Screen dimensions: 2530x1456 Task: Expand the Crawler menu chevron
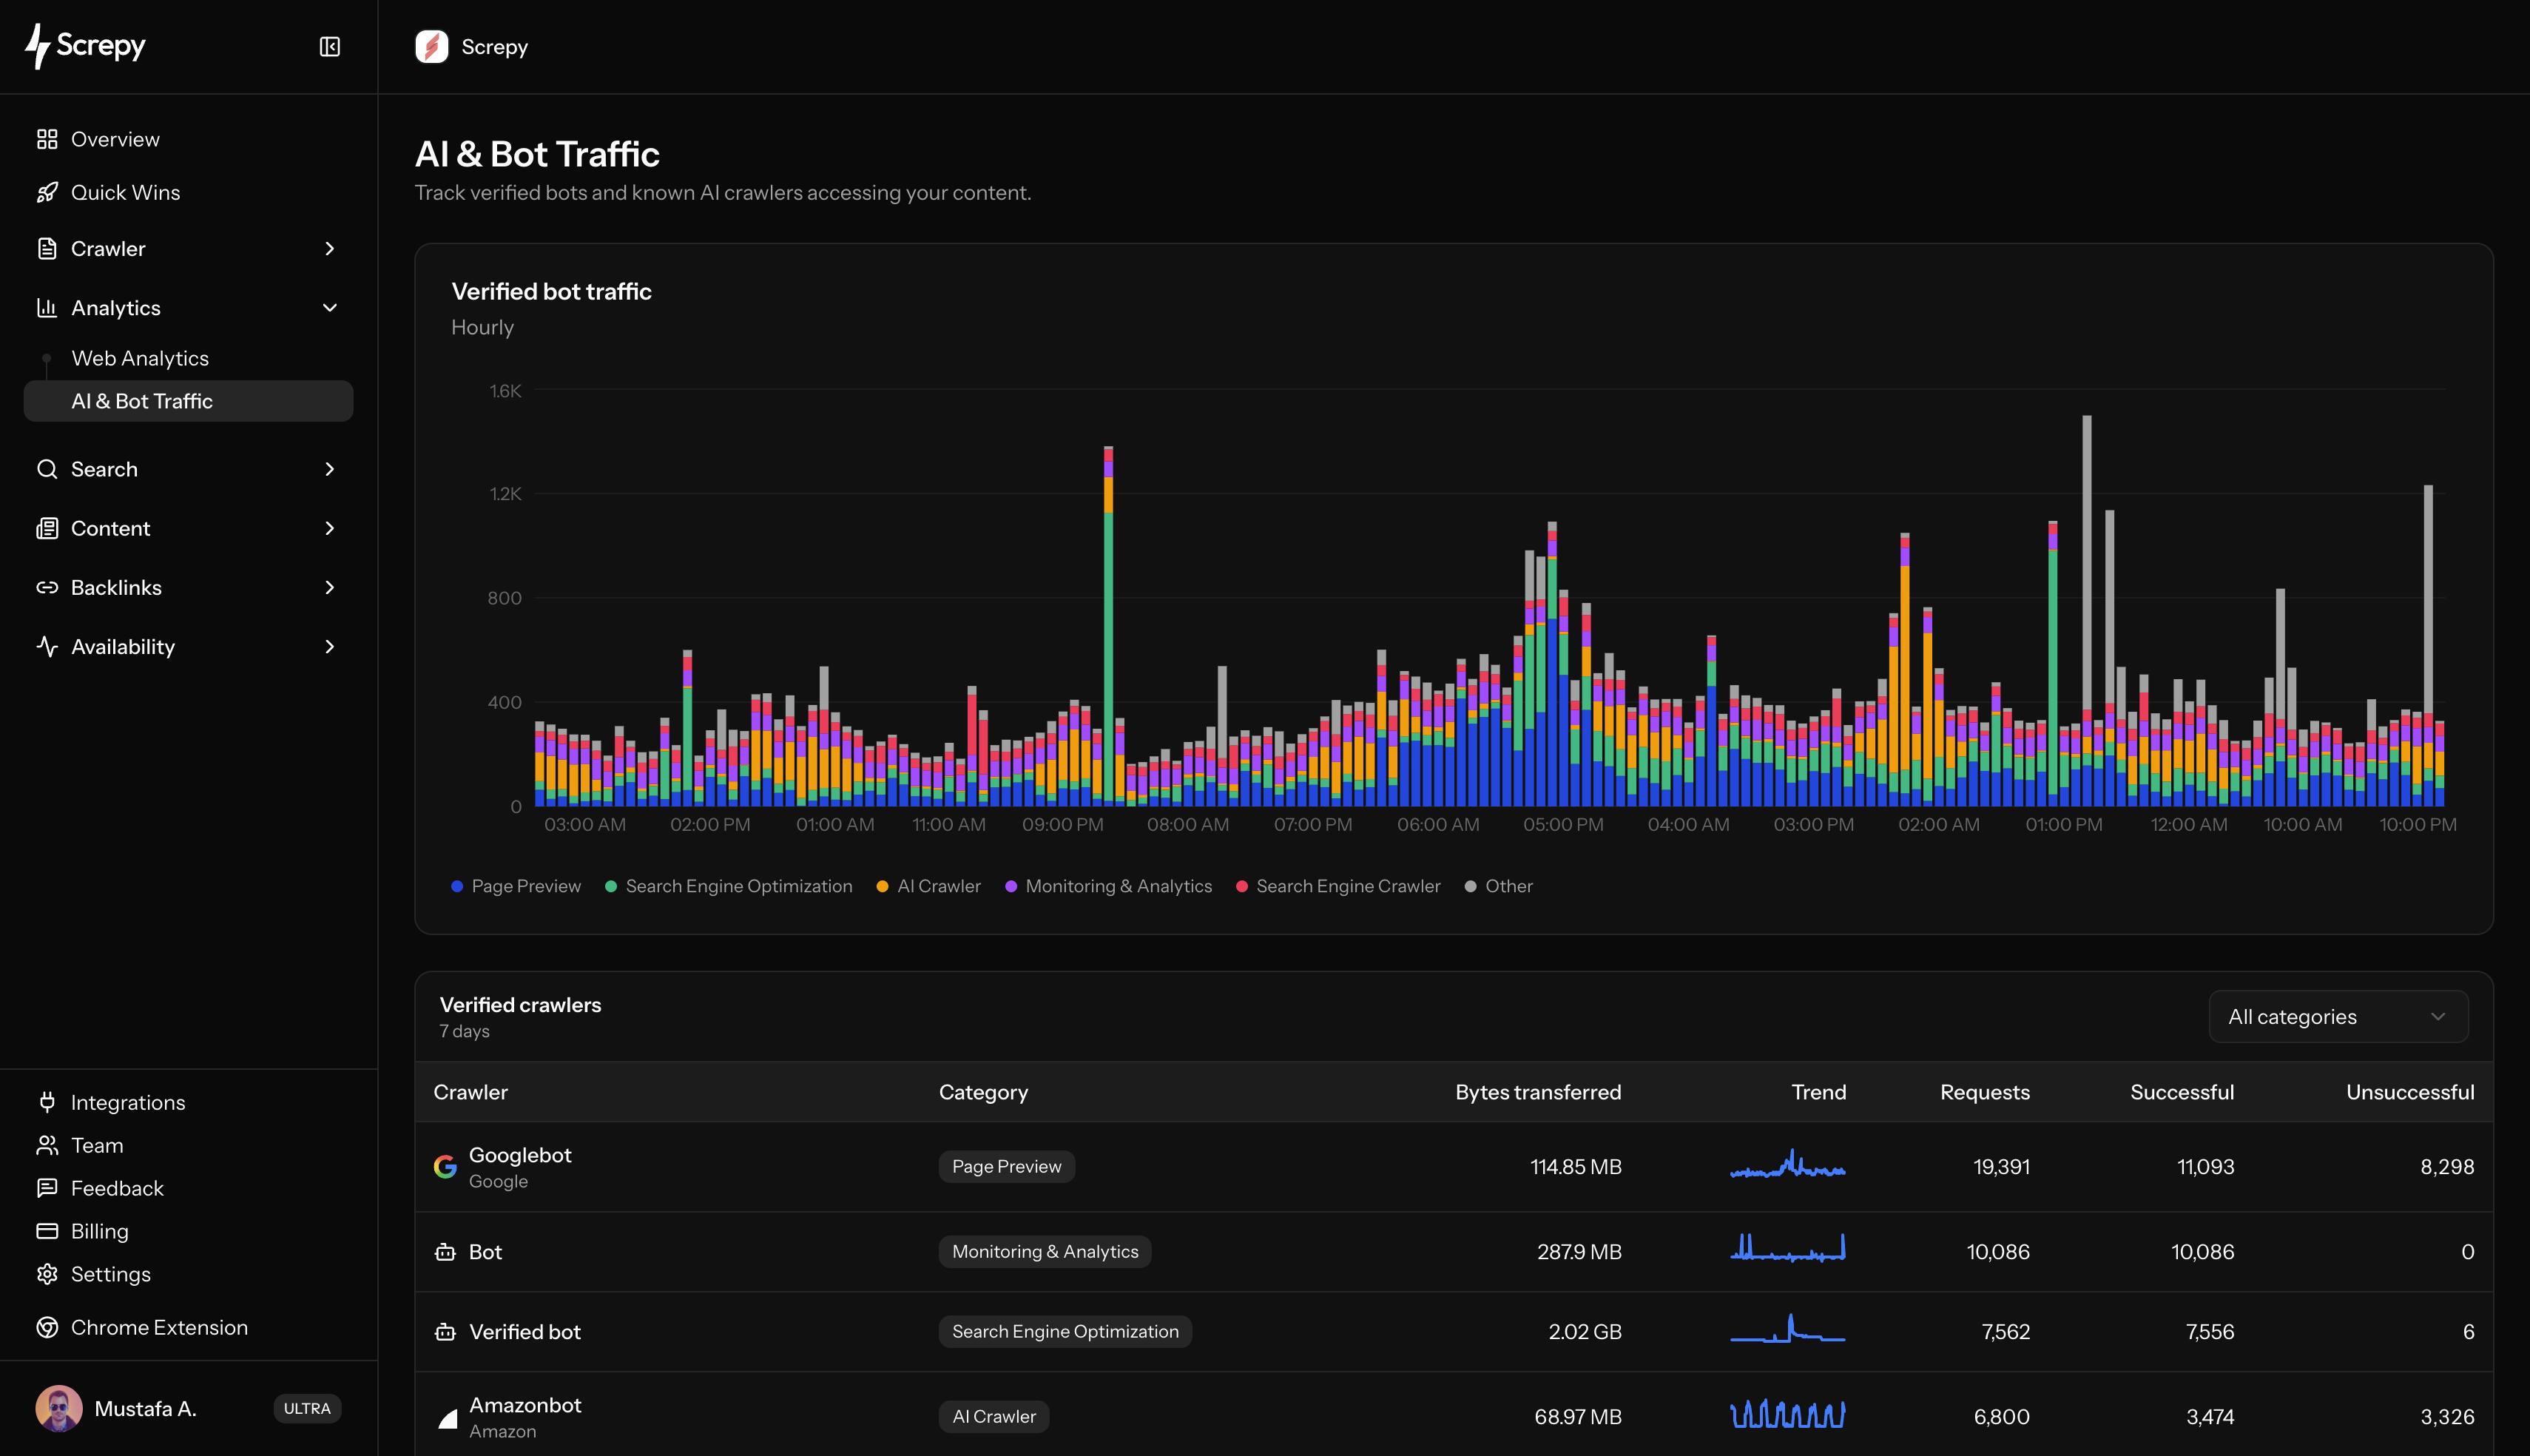pos(330,249)
